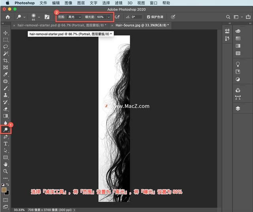Swap foreground and background colors
Screen dimensions: 253x212
8,184
